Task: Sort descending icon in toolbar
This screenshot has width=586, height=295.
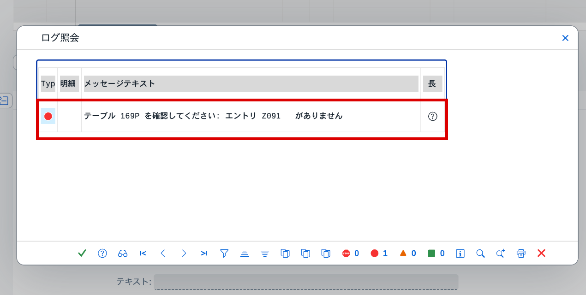Action: pos(265,253)
